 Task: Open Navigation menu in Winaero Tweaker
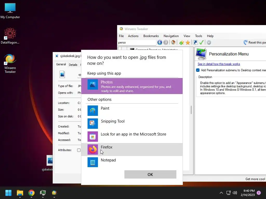coord(171,36)
